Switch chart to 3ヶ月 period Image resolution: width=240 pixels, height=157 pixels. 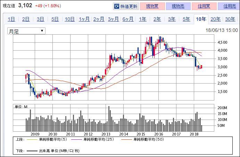coord(113,19)
